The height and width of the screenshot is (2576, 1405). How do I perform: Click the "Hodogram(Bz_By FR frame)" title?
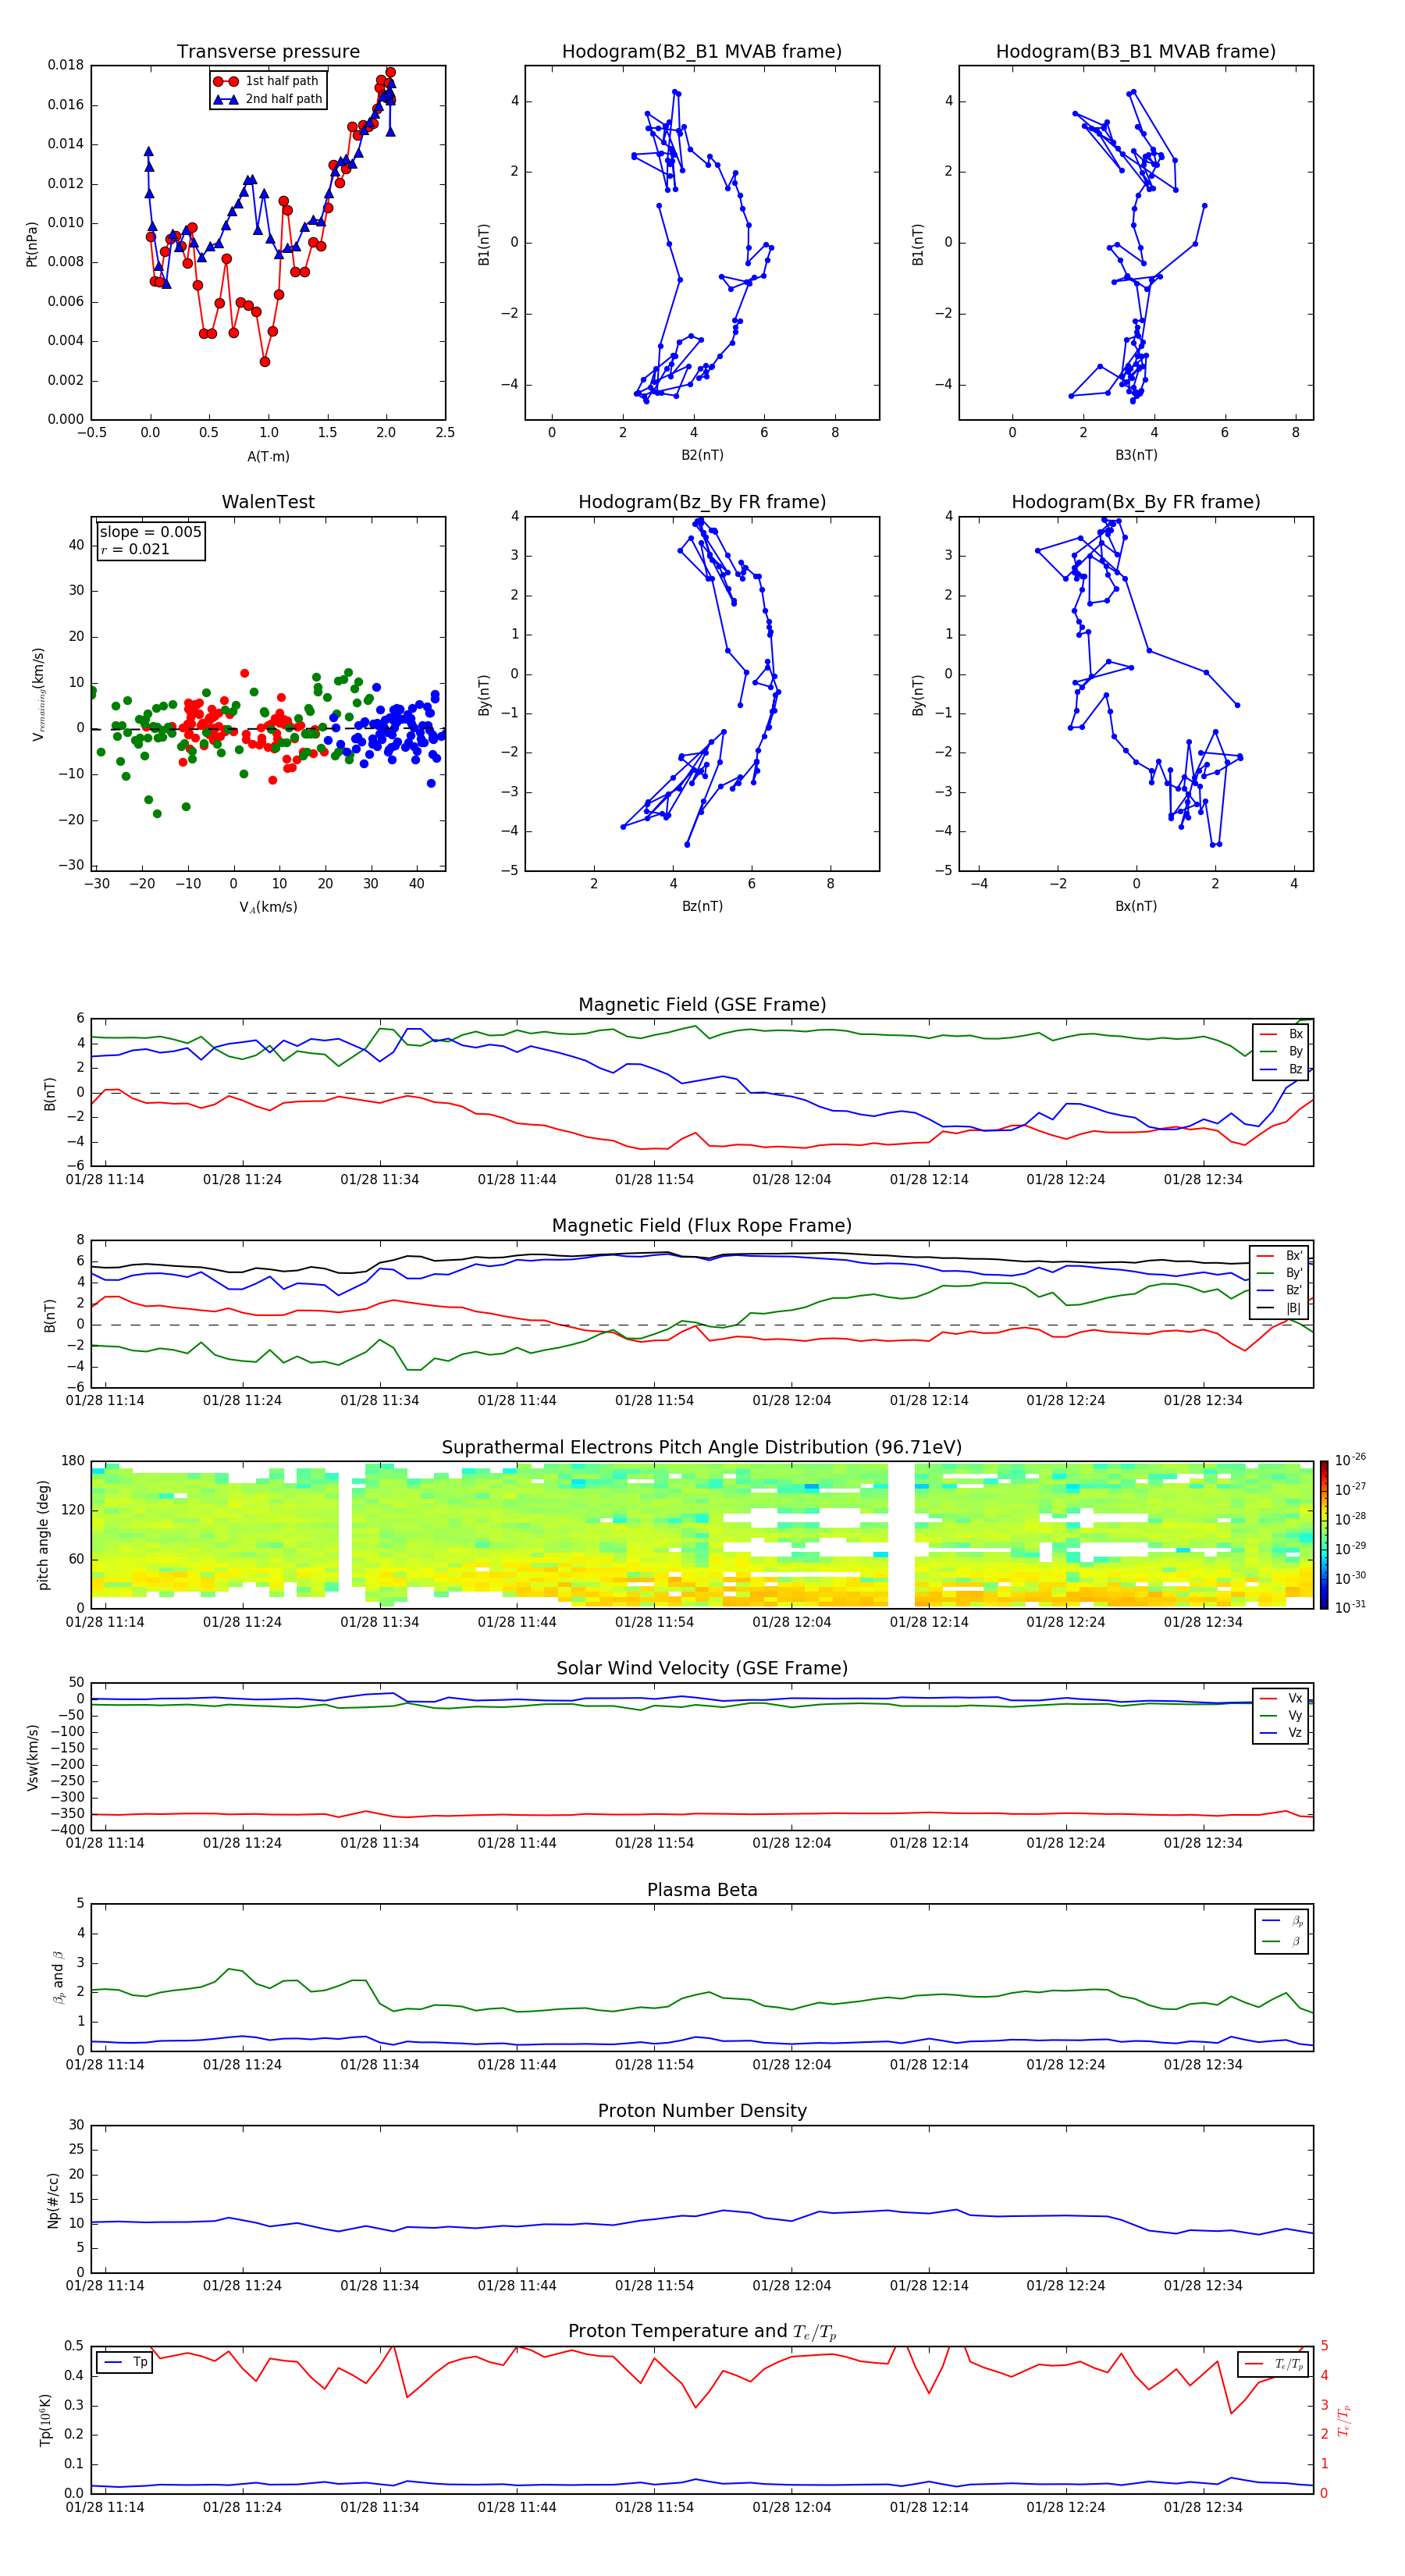[x=702, y=502]
